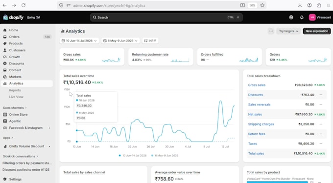This screenshot has width=333, height=183.
Task: Open browser extensions icon
Action: (x=319, y=5)
